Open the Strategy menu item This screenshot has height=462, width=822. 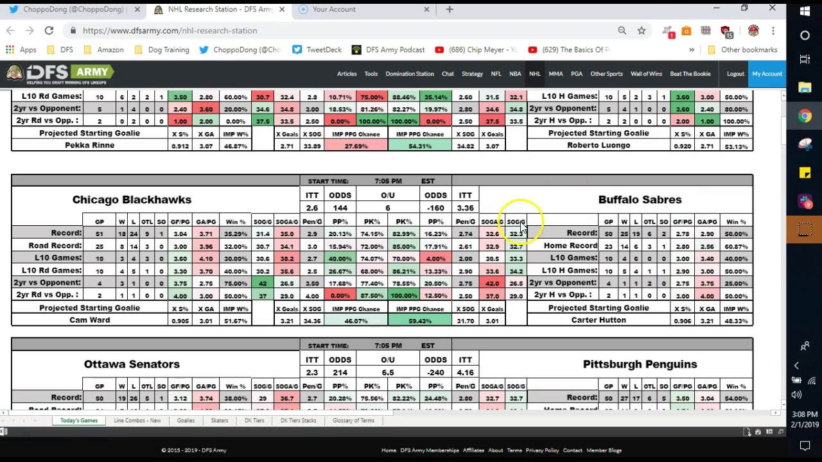472,74
